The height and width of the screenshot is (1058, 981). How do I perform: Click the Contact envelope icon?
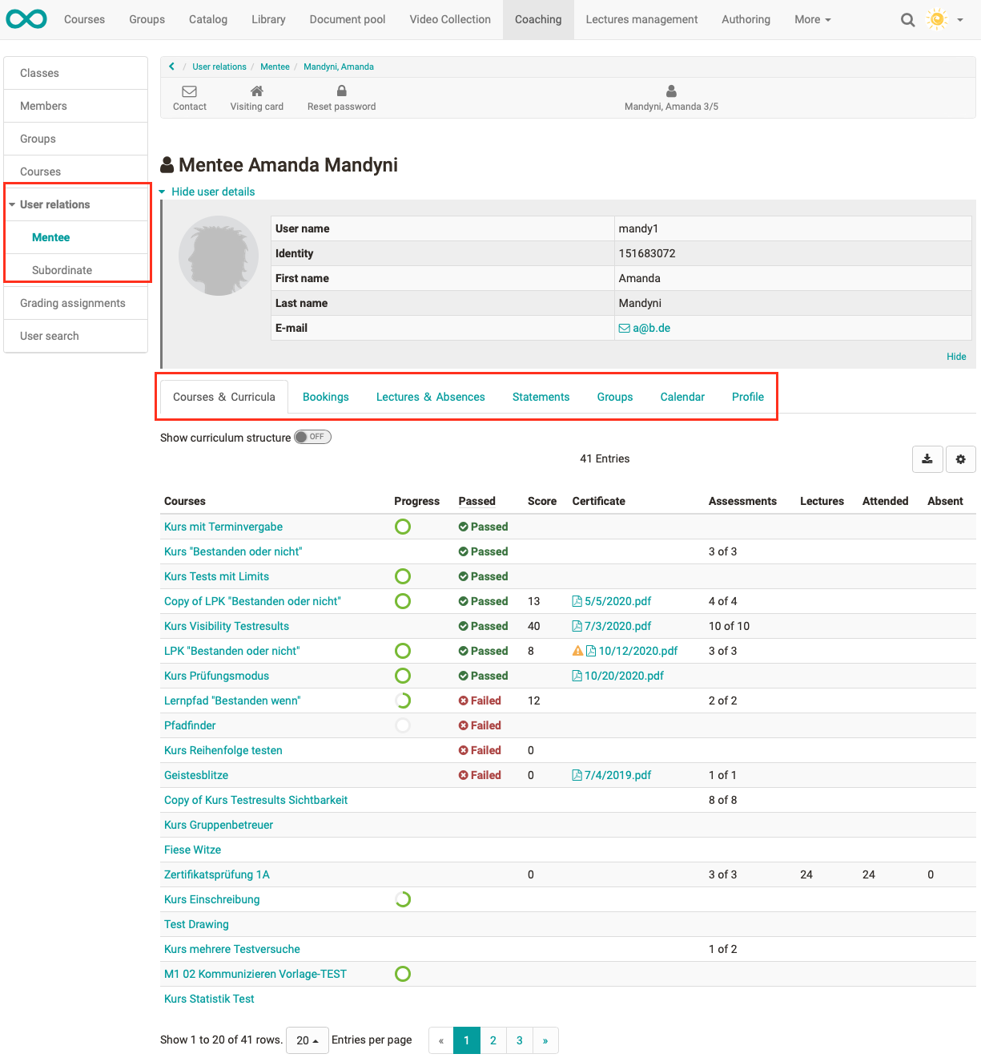pos(189,91)
